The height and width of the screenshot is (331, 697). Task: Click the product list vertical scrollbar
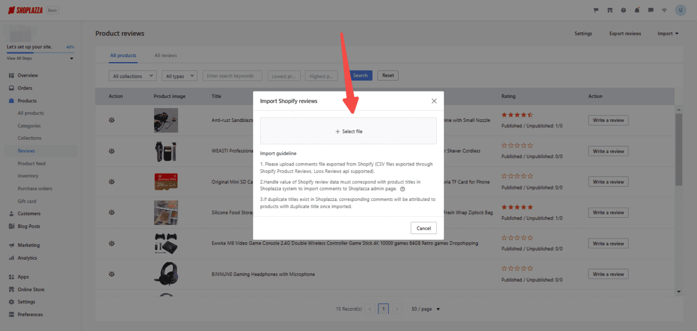coord(678,150)
